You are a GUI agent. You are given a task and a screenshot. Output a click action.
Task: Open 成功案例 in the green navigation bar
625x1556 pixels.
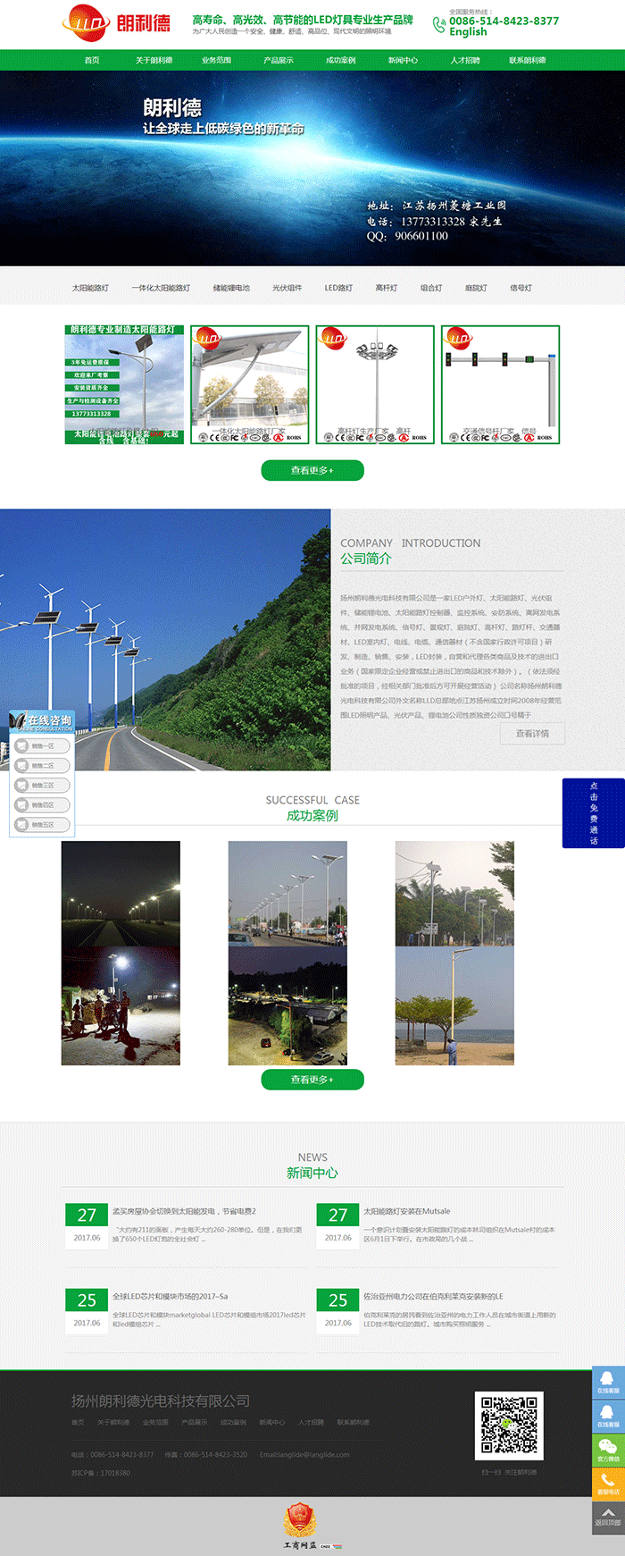pyautogui.click(x=340, y=61)
